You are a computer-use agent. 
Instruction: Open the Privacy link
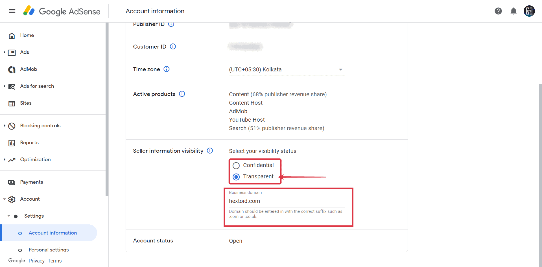tap(36, 261)
